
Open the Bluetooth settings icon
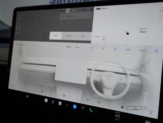coord(75,107)
